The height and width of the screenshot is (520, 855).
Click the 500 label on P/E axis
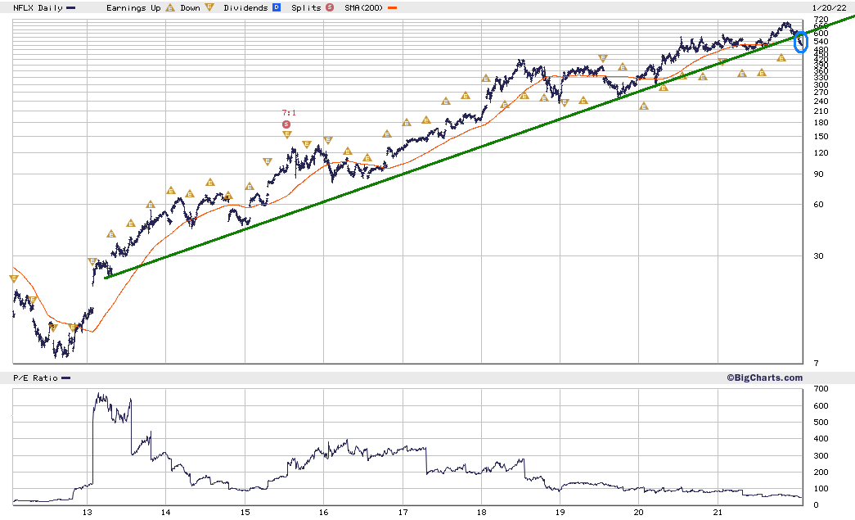(821, 422)
